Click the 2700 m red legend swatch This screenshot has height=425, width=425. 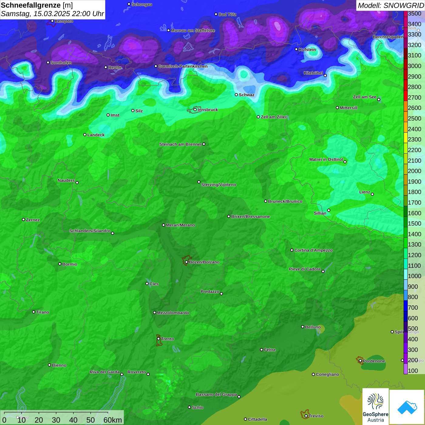[406, 96]
